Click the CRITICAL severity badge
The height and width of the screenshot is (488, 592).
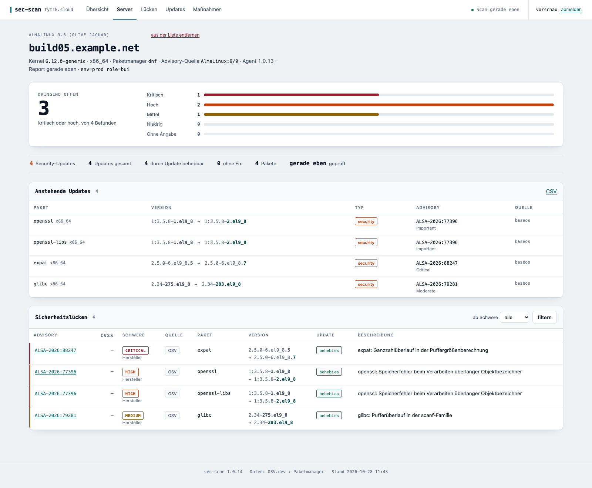pyautogui.click(x=135, y=350)
